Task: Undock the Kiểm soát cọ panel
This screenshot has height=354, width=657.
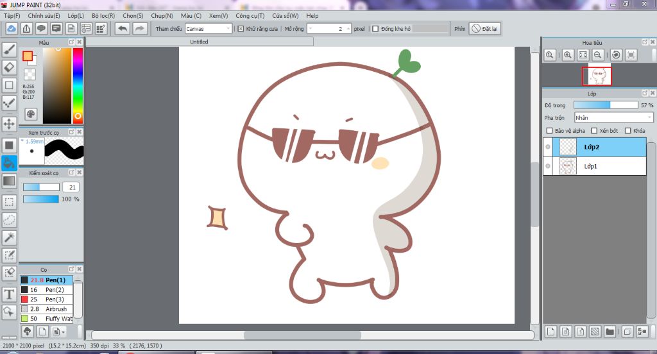Action: (x=72, y=173)
